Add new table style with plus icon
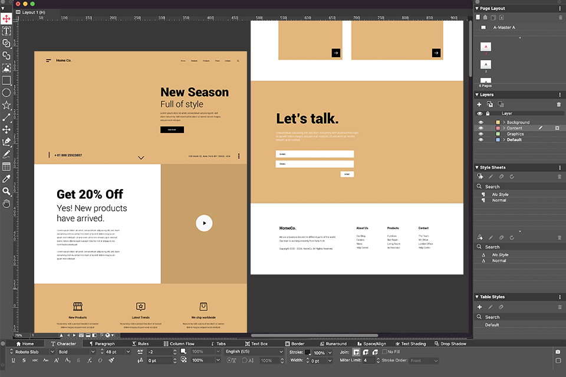The height and width of the screenshot is (377, 566). coord(479,307)
